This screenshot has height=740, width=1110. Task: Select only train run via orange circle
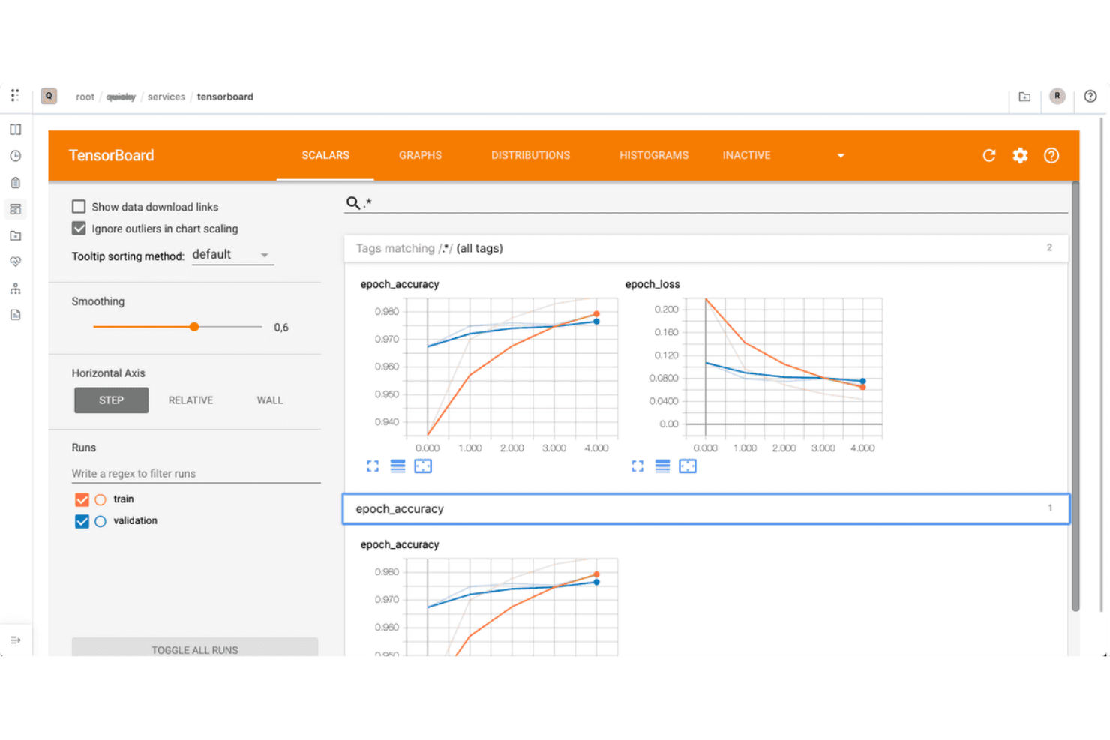point(100,499)
